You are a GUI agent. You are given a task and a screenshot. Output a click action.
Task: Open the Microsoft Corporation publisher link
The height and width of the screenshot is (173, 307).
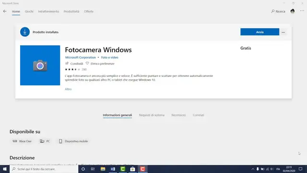pyautogui.click(x=81, y=58)
